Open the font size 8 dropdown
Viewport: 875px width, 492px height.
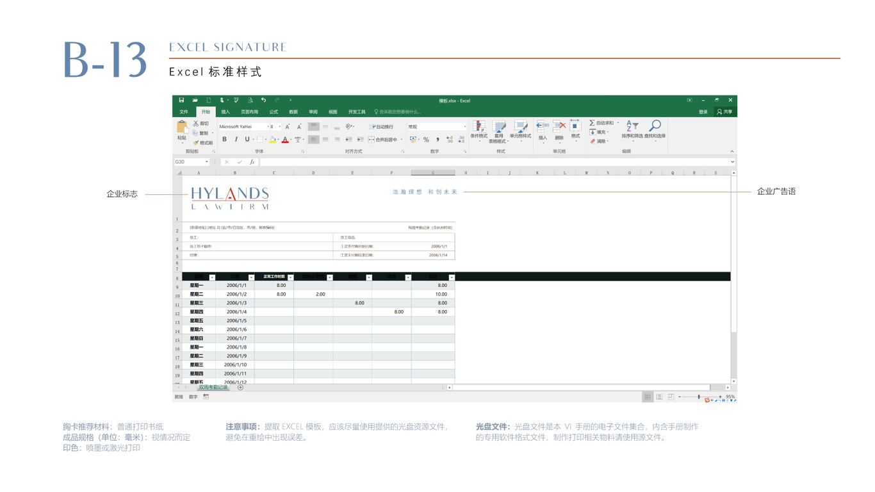click(x=279, y=127)
